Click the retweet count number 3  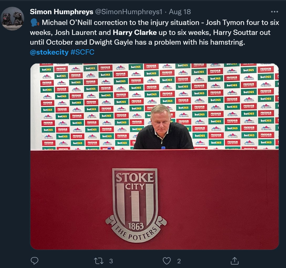[x=111, y=261]
